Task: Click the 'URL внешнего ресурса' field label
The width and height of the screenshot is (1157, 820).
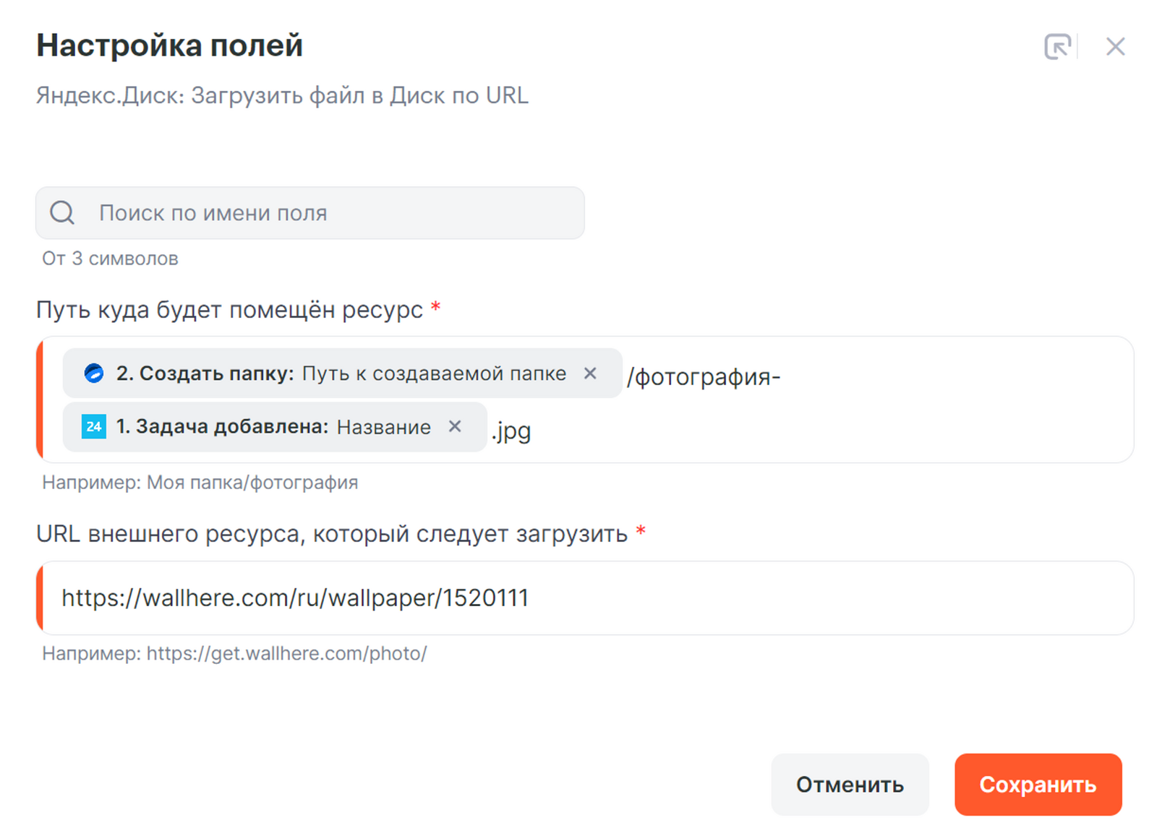Action: pyautogui.click(x=331, y=534)
